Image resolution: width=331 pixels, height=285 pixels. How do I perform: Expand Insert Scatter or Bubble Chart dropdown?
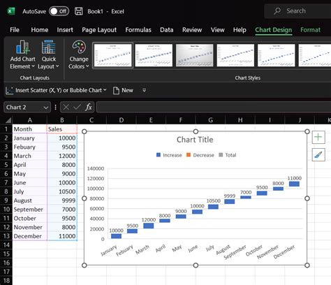tap(105, 90)
